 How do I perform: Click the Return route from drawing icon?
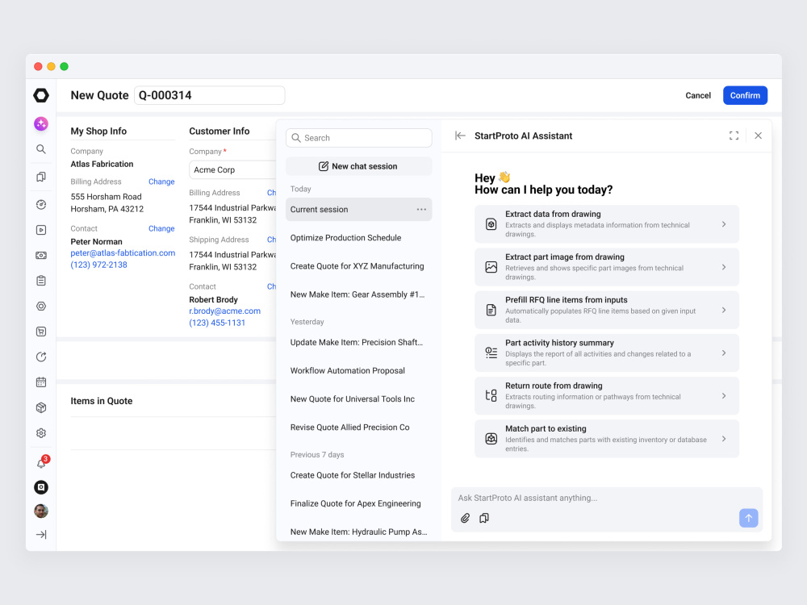[x=491, y=395]
